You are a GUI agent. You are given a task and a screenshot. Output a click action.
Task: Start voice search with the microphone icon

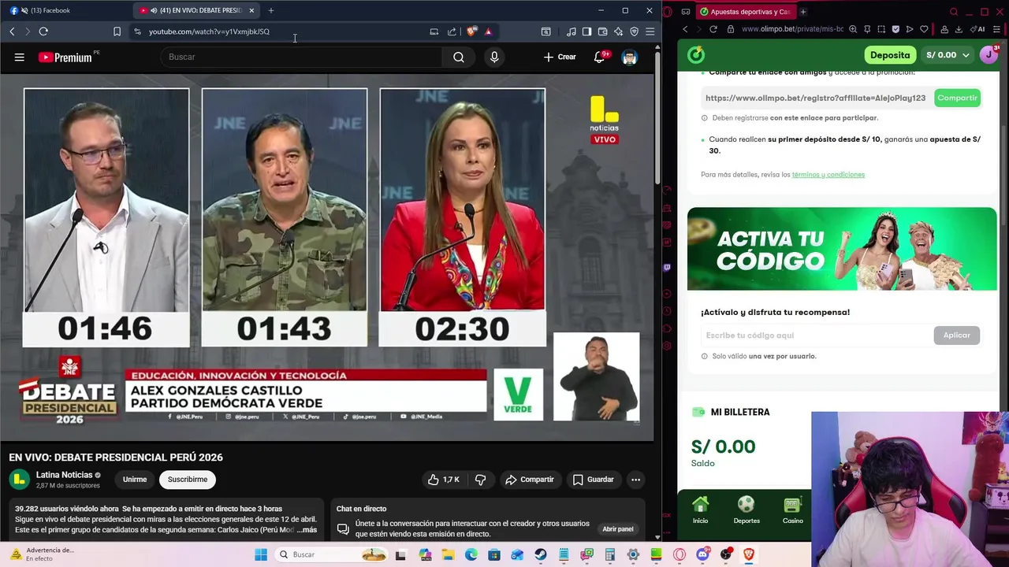tap(494, 57)
